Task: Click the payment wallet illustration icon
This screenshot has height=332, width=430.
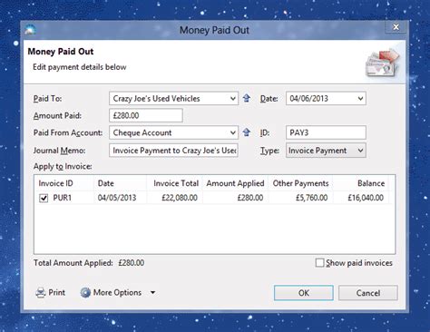Action: [x=382, y=63]
